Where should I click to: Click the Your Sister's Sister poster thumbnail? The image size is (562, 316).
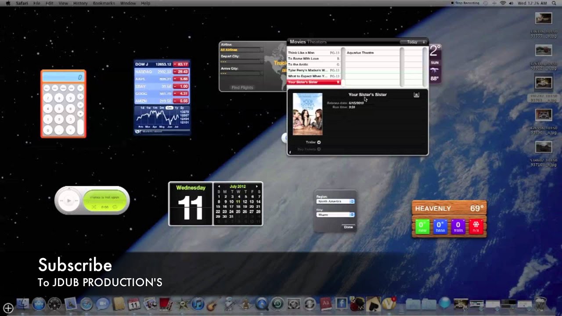click(x=307, y=114)
